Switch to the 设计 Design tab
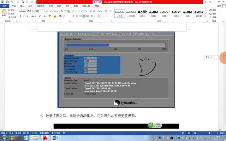 coord(30,6)
